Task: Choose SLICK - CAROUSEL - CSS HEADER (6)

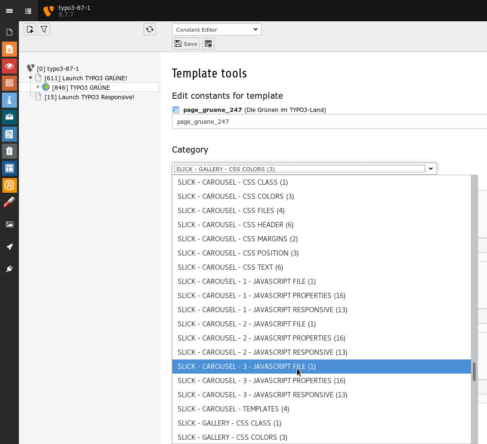Action: point(322,225)
